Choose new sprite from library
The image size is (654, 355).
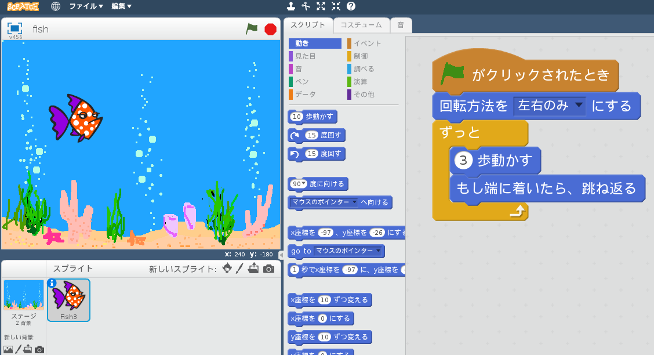pos(227,268)
